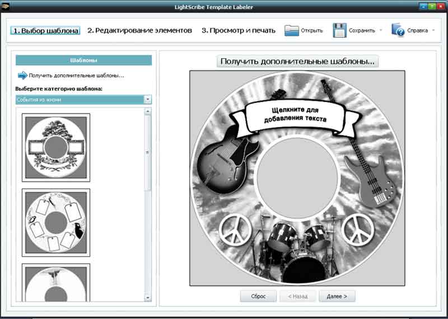Select the tree and frames disc template
The height and width of the screenshot is (319, 448).
coord(55,147)
